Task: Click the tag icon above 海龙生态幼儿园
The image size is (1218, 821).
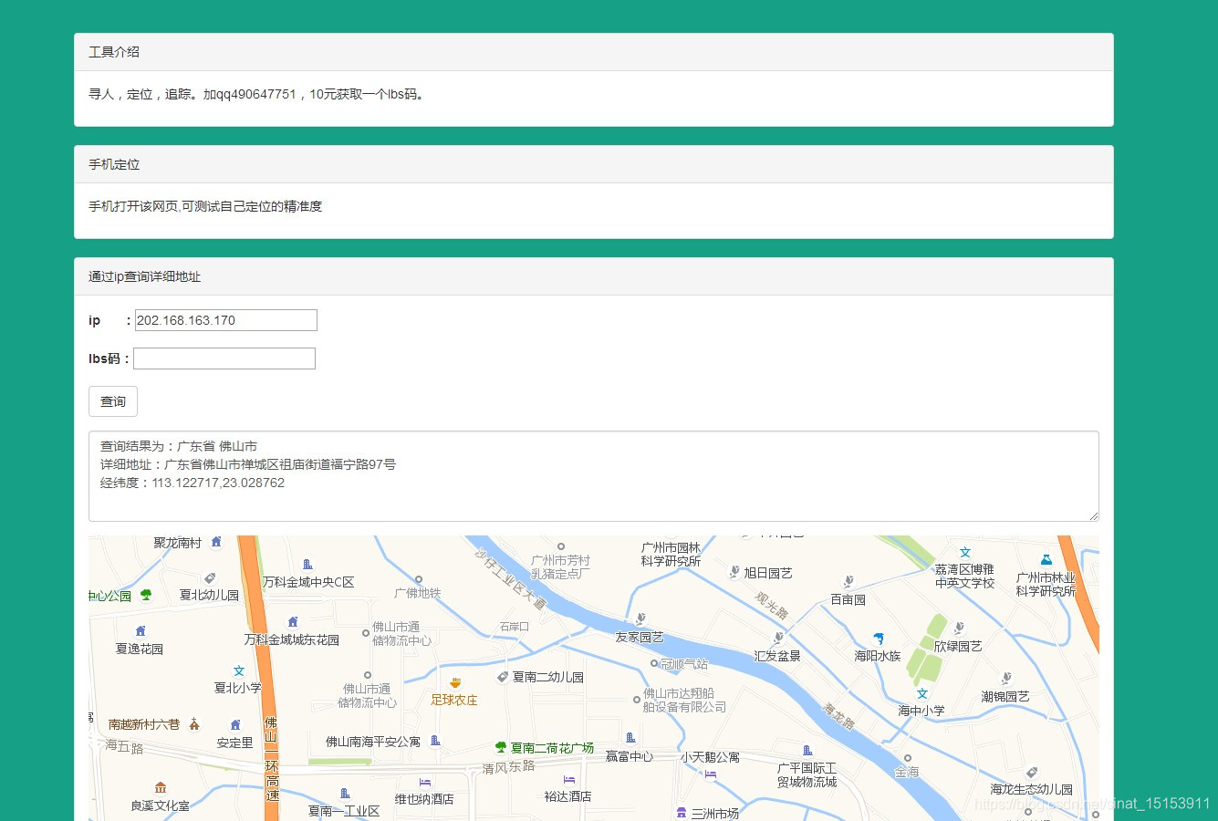Action: coord(1032,773)
